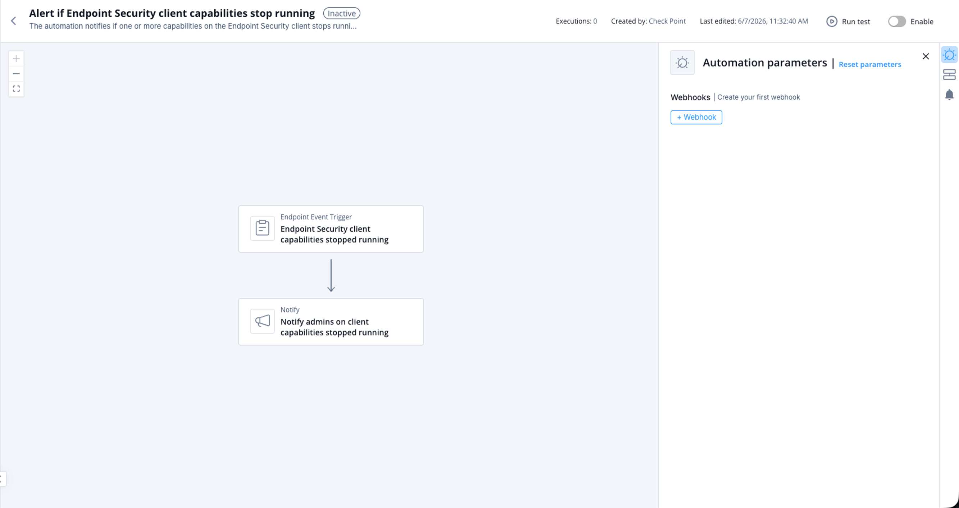Open the steps layout sidebar icon

[x=949, y=75]
